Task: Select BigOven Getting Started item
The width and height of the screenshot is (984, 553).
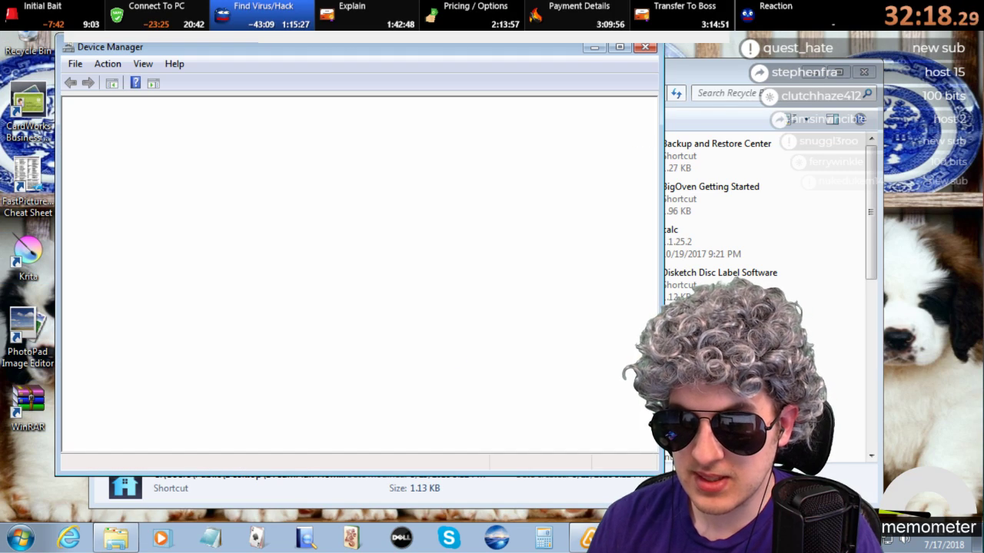Action: 711,198
